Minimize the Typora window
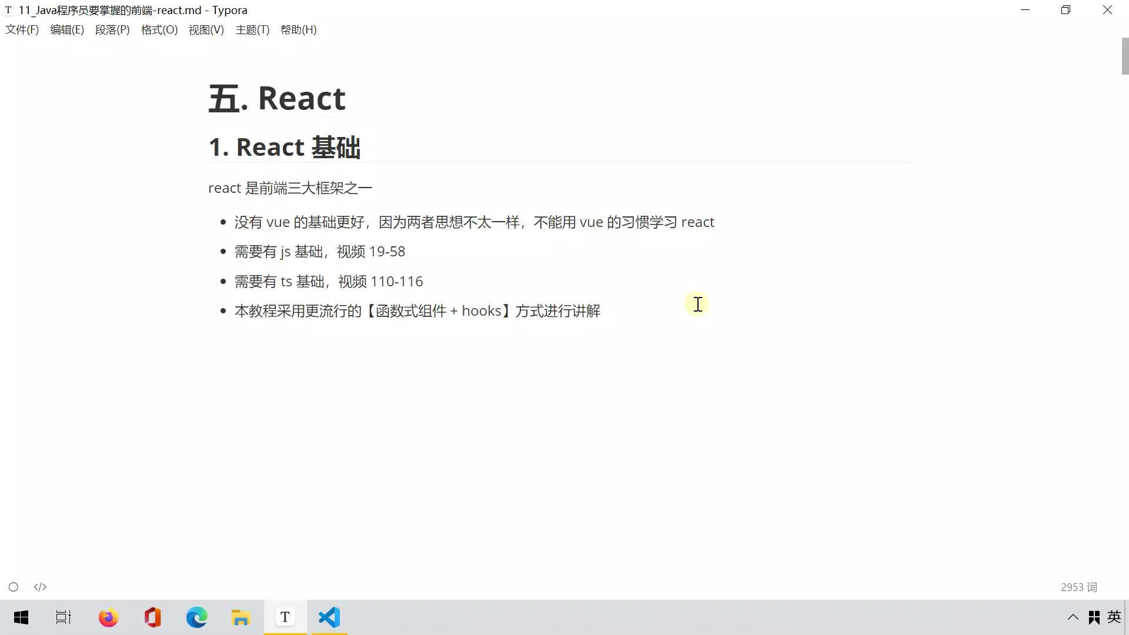1129x635 pixels. tap(1026, 10)
